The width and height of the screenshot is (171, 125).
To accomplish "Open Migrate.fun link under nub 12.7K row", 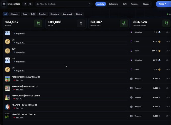I will click(x=20, y=62).
